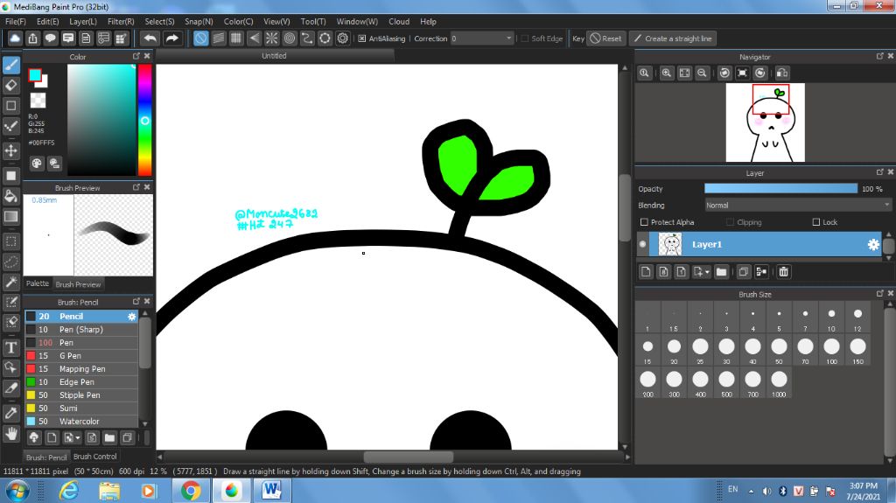The image size is (896, 503).
Task: Activate the Text tool
Action: [11, 347]
